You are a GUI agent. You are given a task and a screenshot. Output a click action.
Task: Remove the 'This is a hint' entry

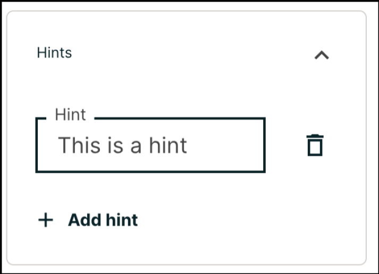click(x=315, y=145)
